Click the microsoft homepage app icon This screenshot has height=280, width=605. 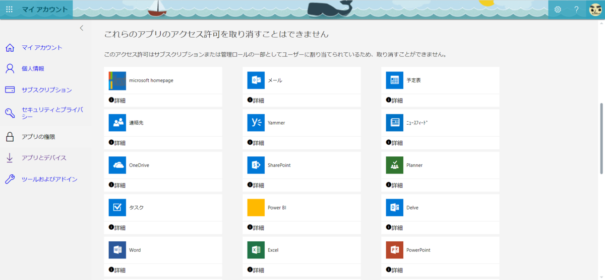(117, 80)
